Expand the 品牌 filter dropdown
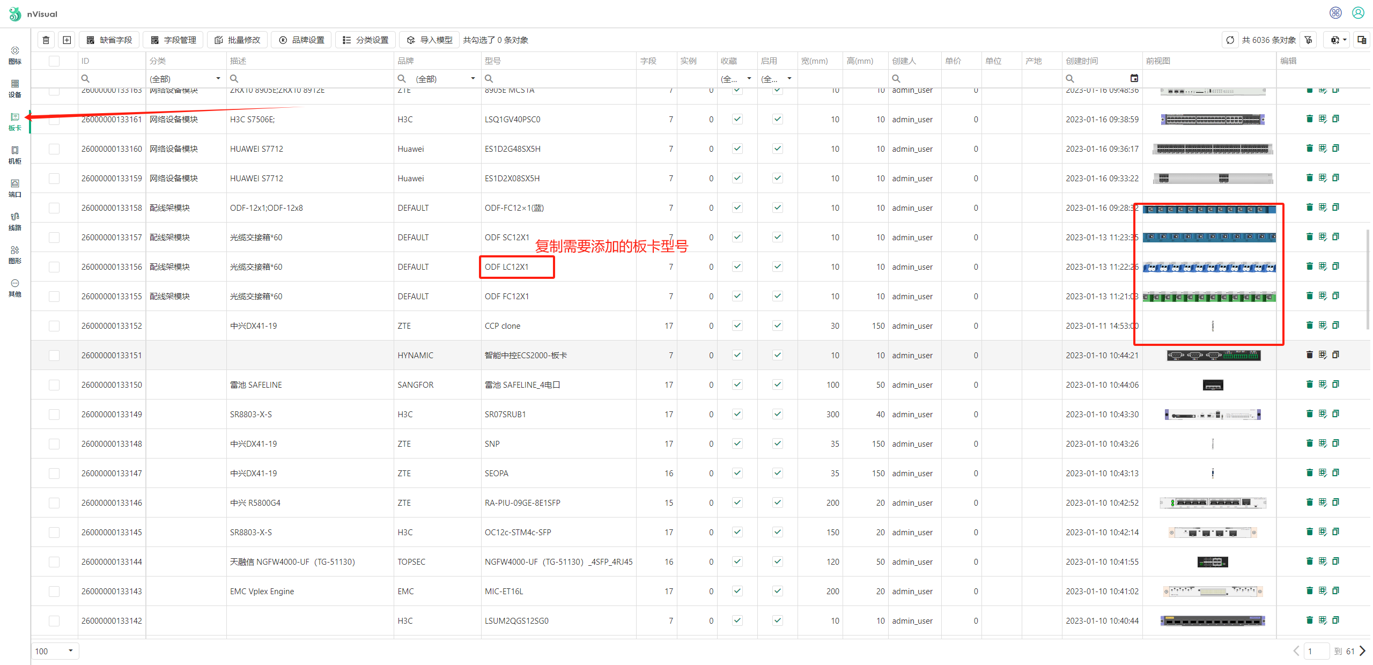This screenshot has width=1373, height=665. [473, 79]
